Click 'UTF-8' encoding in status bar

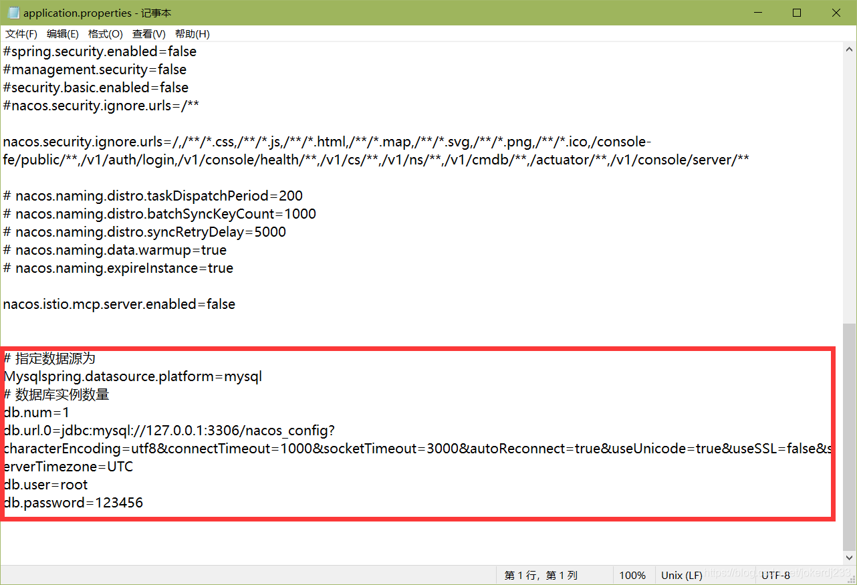pyautogui.click(x=775, y=575)
